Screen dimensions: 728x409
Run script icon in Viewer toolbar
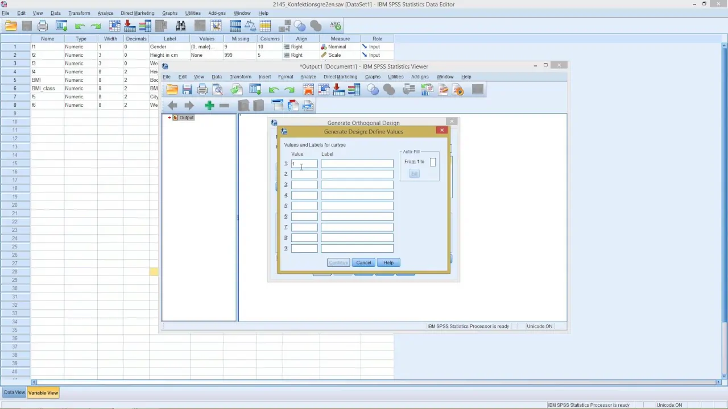click(x=458, y=90)
